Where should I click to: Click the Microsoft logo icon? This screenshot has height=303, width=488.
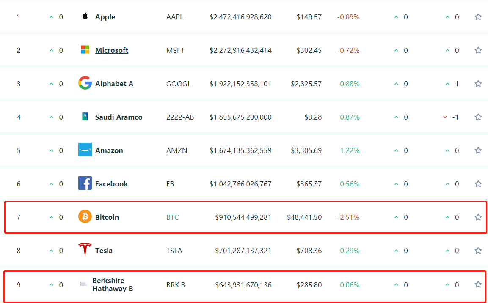point(85,50)
